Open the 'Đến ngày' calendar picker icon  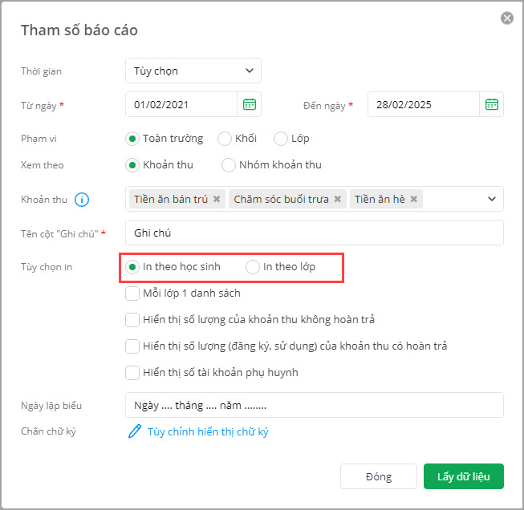tap(492, 104)
